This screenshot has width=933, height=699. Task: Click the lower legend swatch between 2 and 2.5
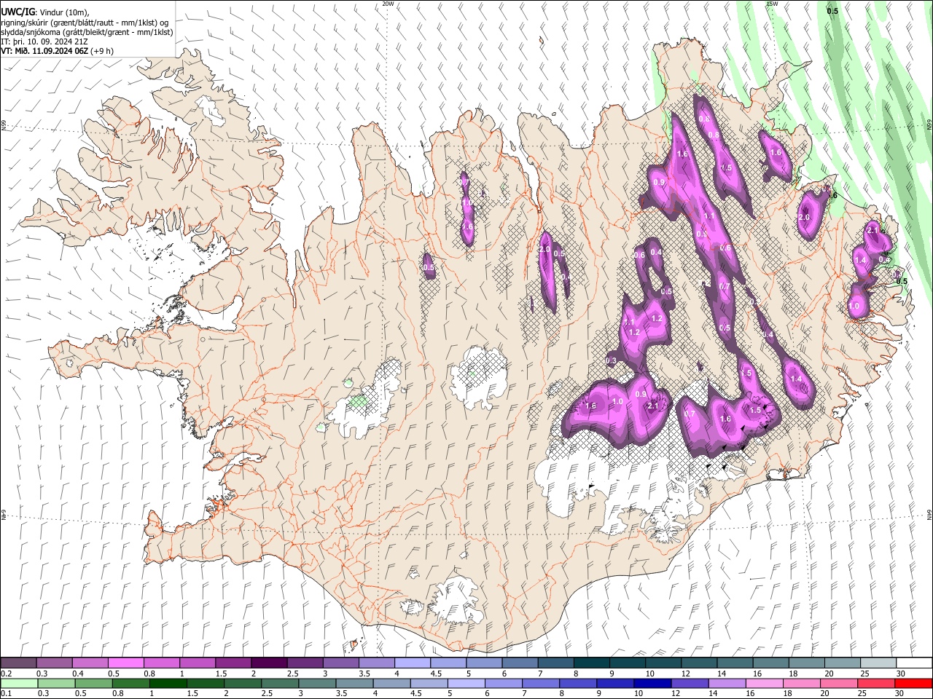click(x=242, y=683)
